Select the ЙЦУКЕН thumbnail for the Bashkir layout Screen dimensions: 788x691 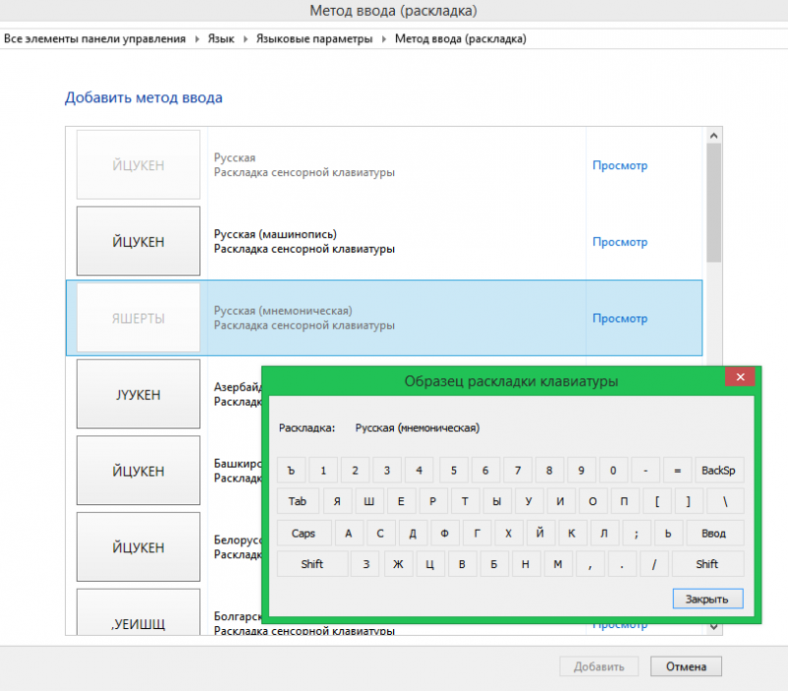pos(138,471)
